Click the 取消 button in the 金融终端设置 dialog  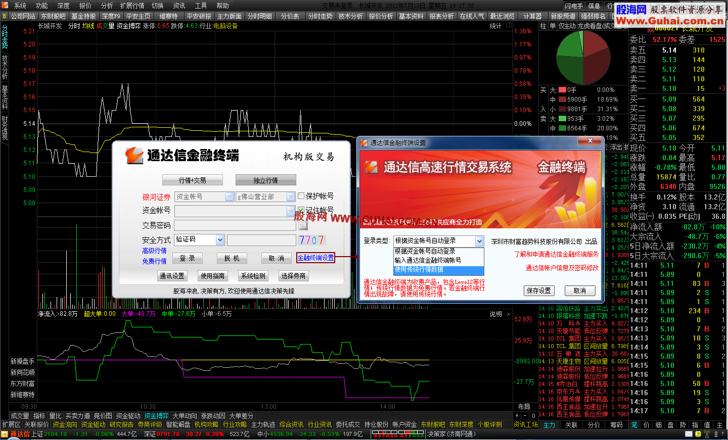coord(580,290)
